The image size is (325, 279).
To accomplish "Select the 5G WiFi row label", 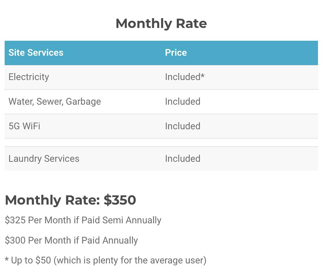I will tap(24, 126).
